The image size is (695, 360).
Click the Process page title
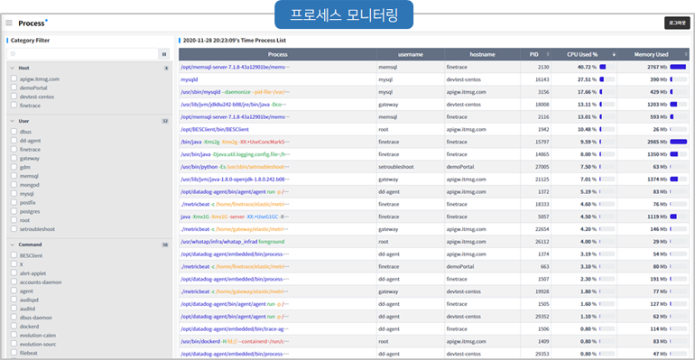pyautogui.click(x=31, y=23)
